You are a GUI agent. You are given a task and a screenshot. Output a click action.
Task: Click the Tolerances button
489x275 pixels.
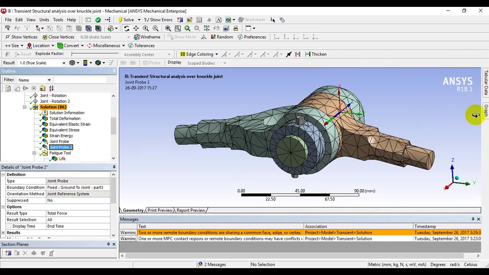[x=141, y=46]
